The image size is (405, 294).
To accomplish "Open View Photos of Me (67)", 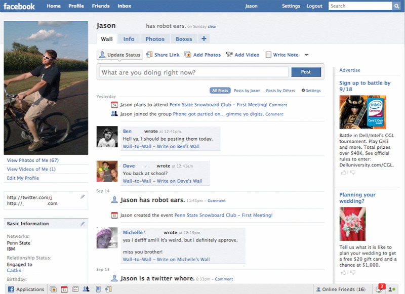I will click(33, 160).
